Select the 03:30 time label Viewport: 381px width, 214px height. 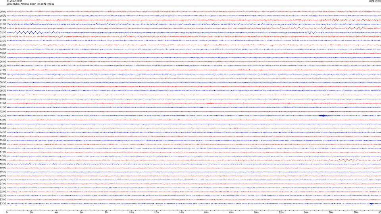pos(3,41)
